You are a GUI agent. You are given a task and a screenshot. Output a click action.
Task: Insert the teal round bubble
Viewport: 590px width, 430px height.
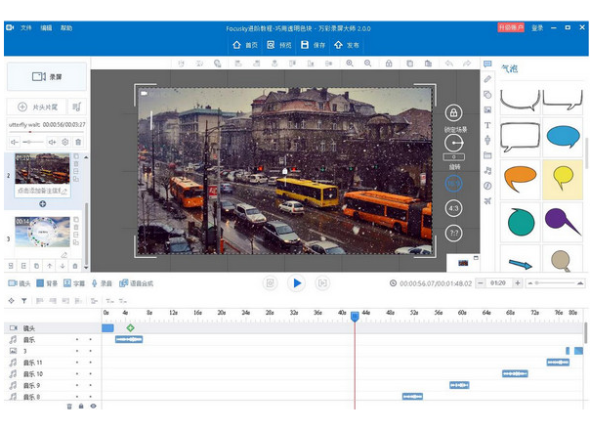coord(521,222)
